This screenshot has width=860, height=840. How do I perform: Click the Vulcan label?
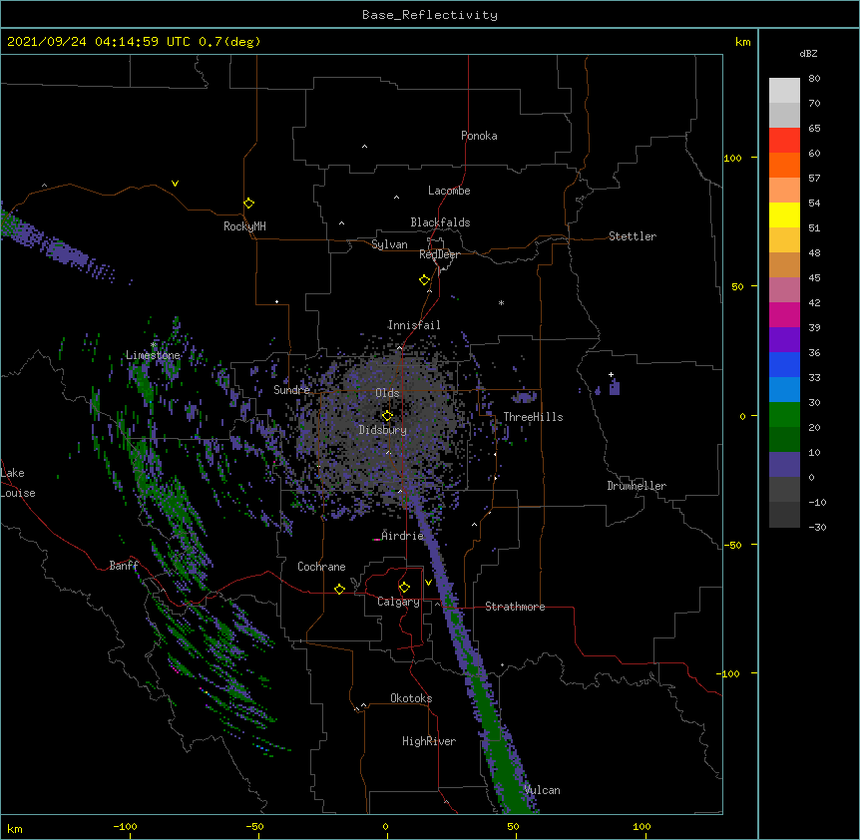click(x=542, y=790)
